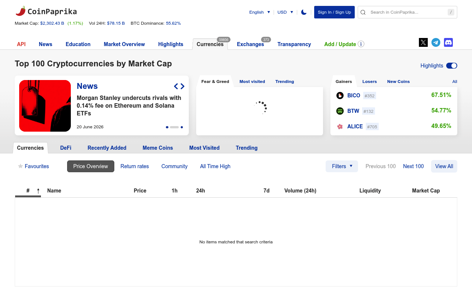
Task: Open the News menu item
Action: (x=45, y=44)
